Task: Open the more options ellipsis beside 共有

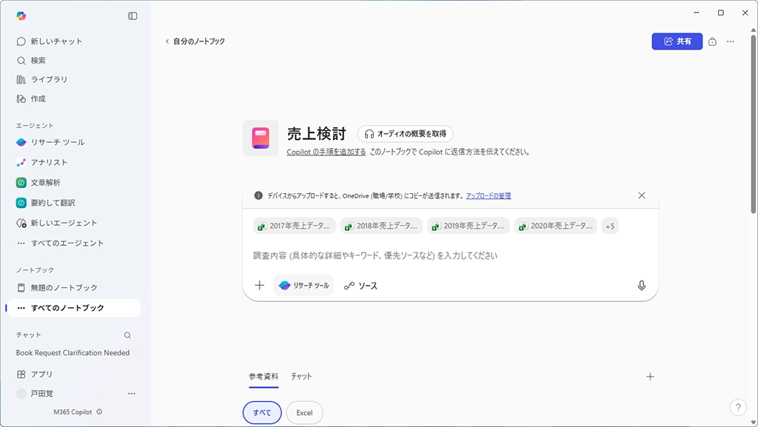Action: tap(731, 41)
